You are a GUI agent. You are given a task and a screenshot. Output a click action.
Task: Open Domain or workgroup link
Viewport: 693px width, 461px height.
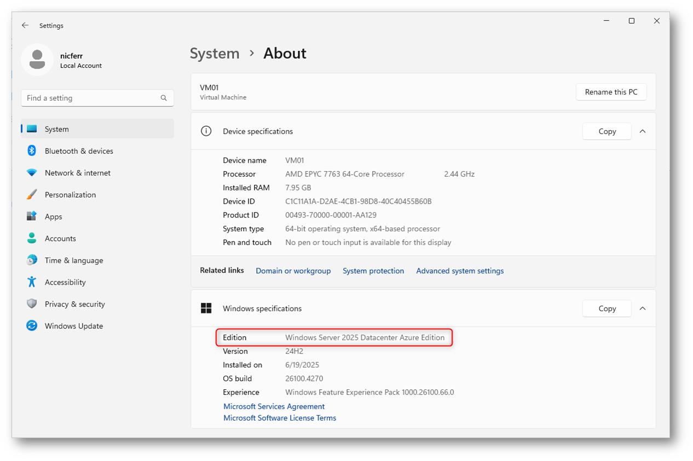[x=293, y=271]
